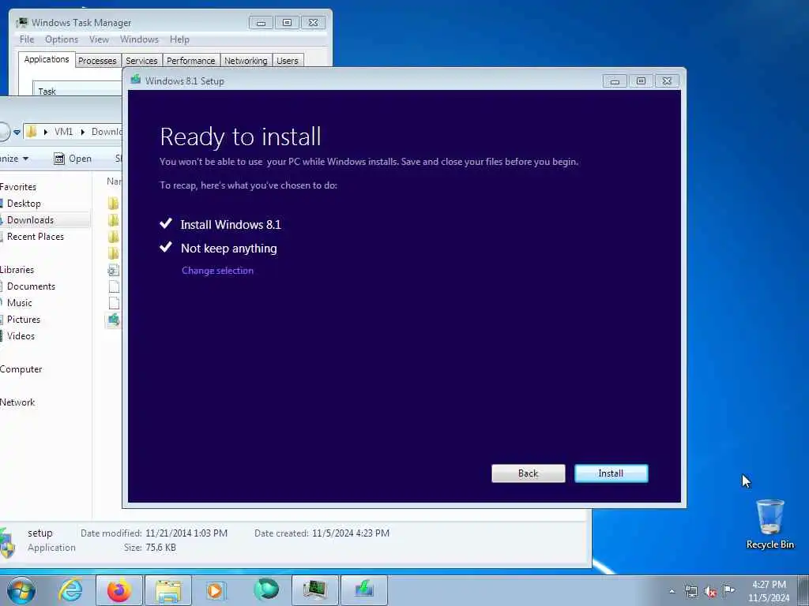Click the Change selection link
This screenshot has height=606, width=809.
tap(217, 271)
